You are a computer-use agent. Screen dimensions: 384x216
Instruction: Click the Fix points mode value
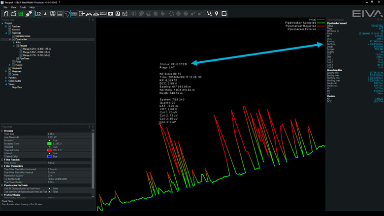69,179
